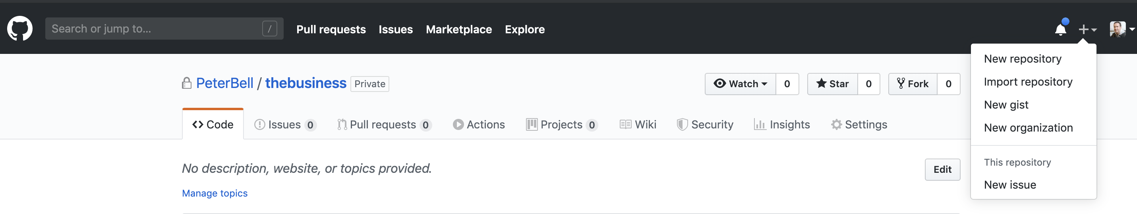
Task: Click the No description provided text
Action: [x=307, y=168]
